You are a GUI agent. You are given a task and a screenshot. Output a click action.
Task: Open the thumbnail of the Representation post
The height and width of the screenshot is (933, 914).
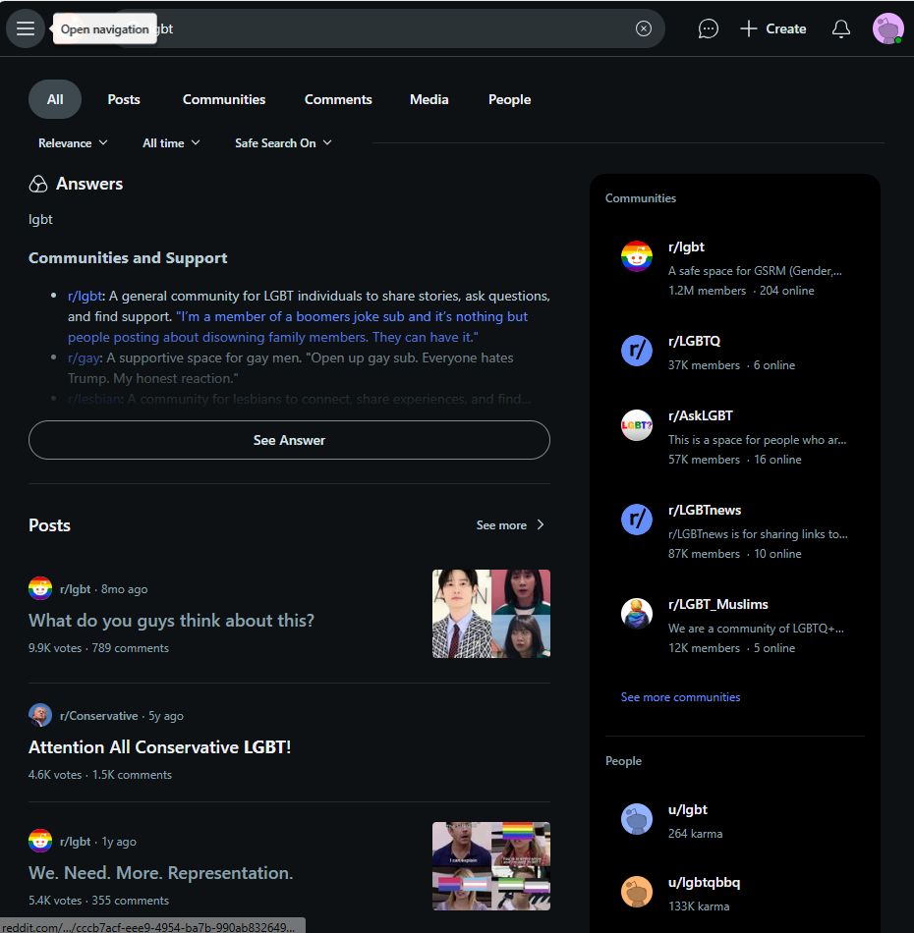(491, 866)
